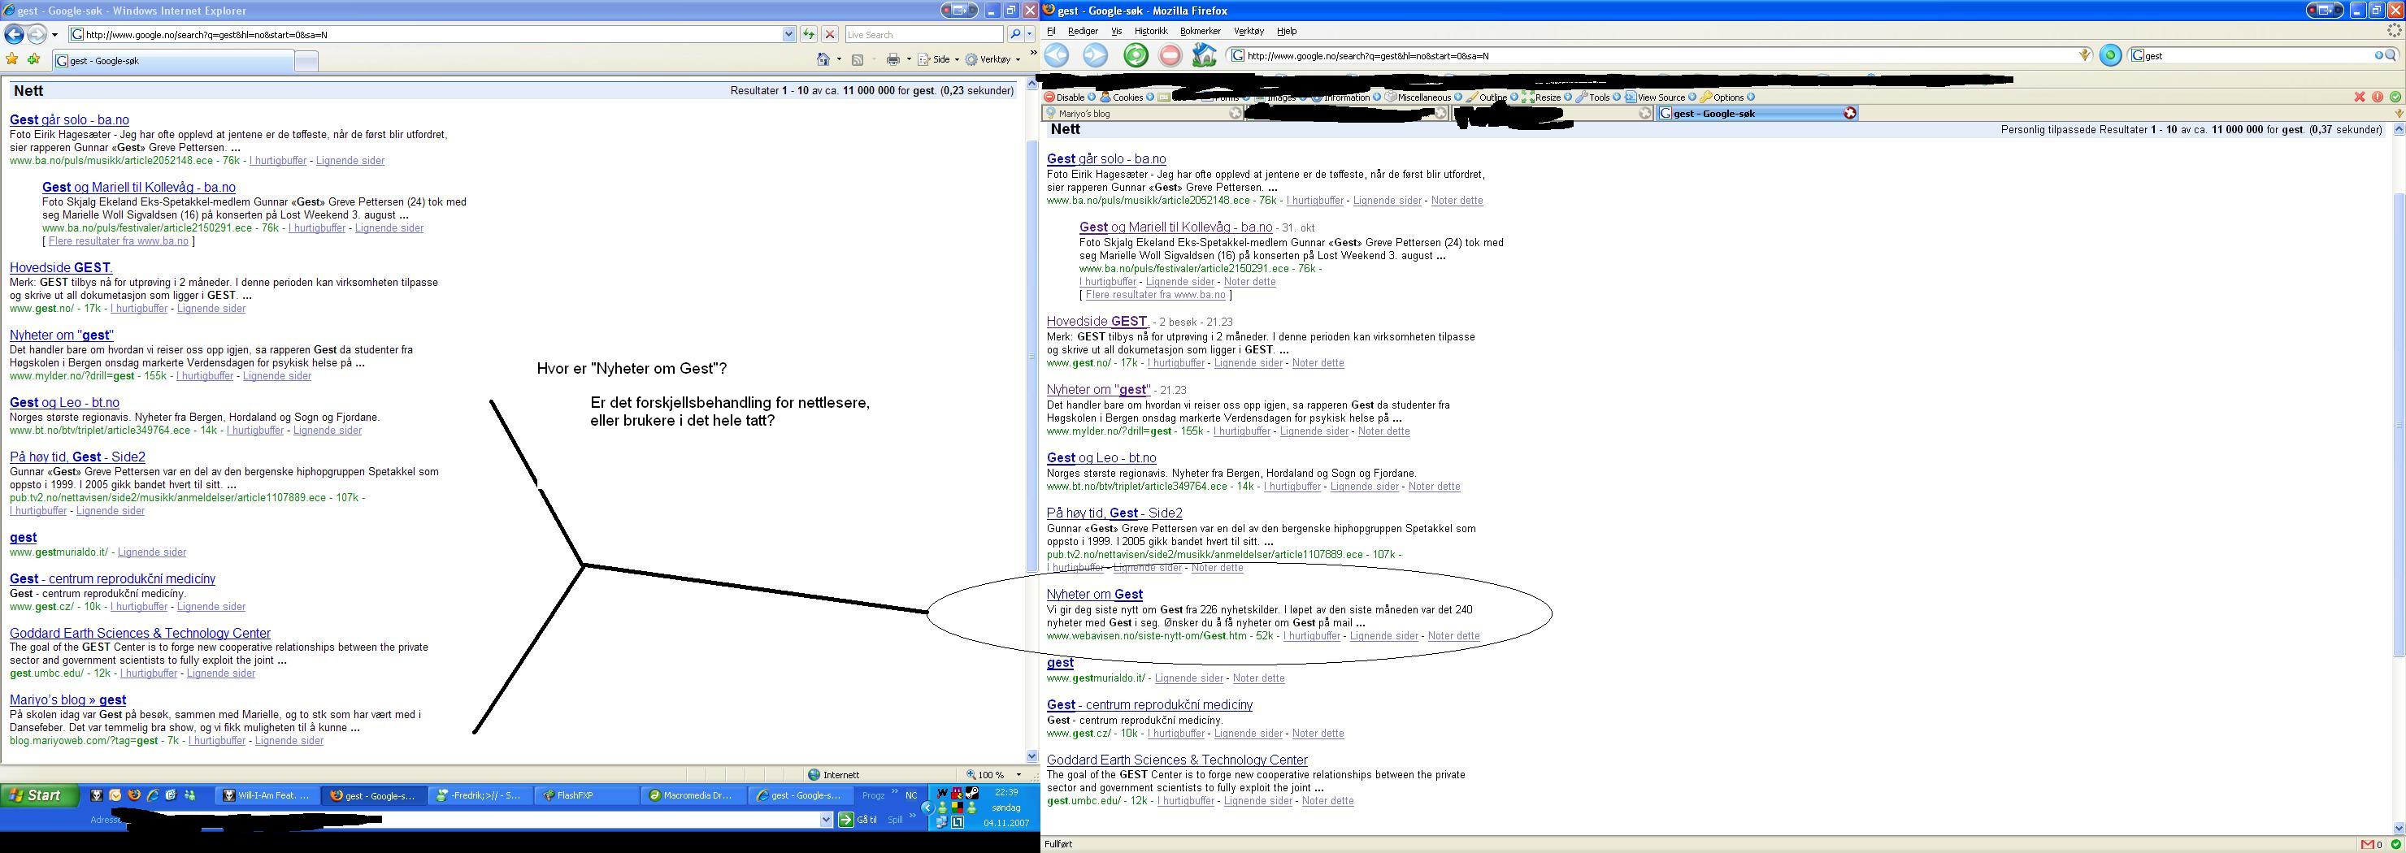
Task: Open Miscellaneous menu in Web Developer toolbar
Action: pos(1423,97)
